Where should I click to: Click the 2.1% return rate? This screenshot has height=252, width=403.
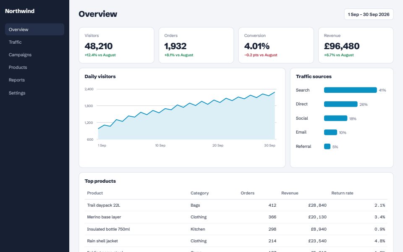[379, 205]
